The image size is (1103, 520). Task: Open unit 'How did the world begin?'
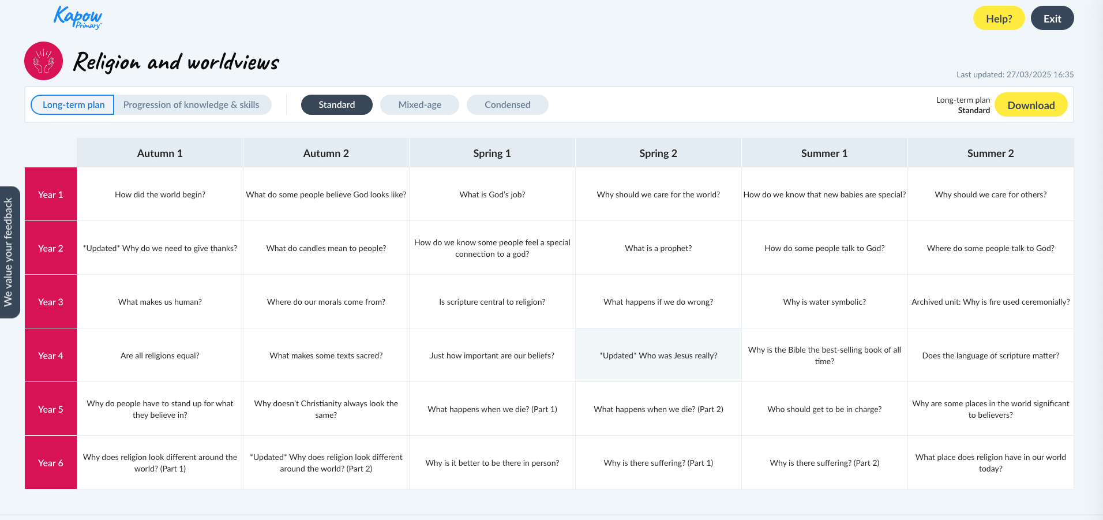pyautogui.click(x=160, y=195)
